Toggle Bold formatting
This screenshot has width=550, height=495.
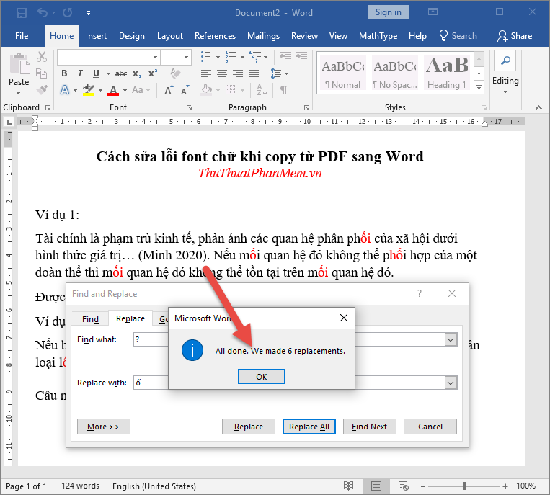coord(64,73)
